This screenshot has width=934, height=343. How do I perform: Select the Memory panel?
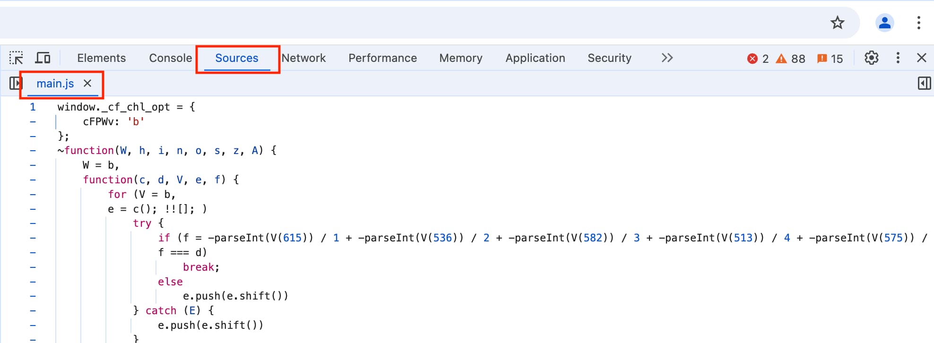click(x=460, y=58)
